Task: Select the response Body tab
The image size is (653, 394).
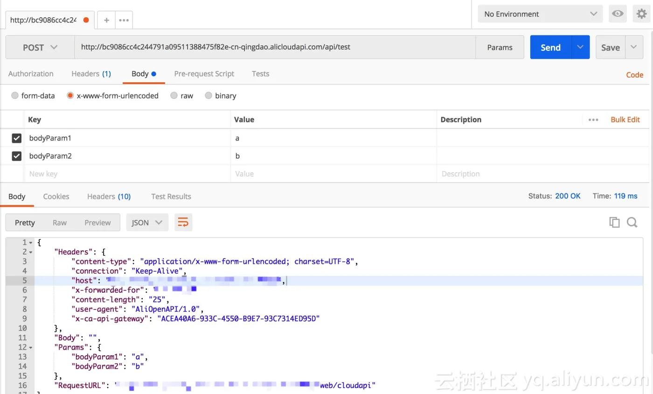Action: click(x=17, y=197)
